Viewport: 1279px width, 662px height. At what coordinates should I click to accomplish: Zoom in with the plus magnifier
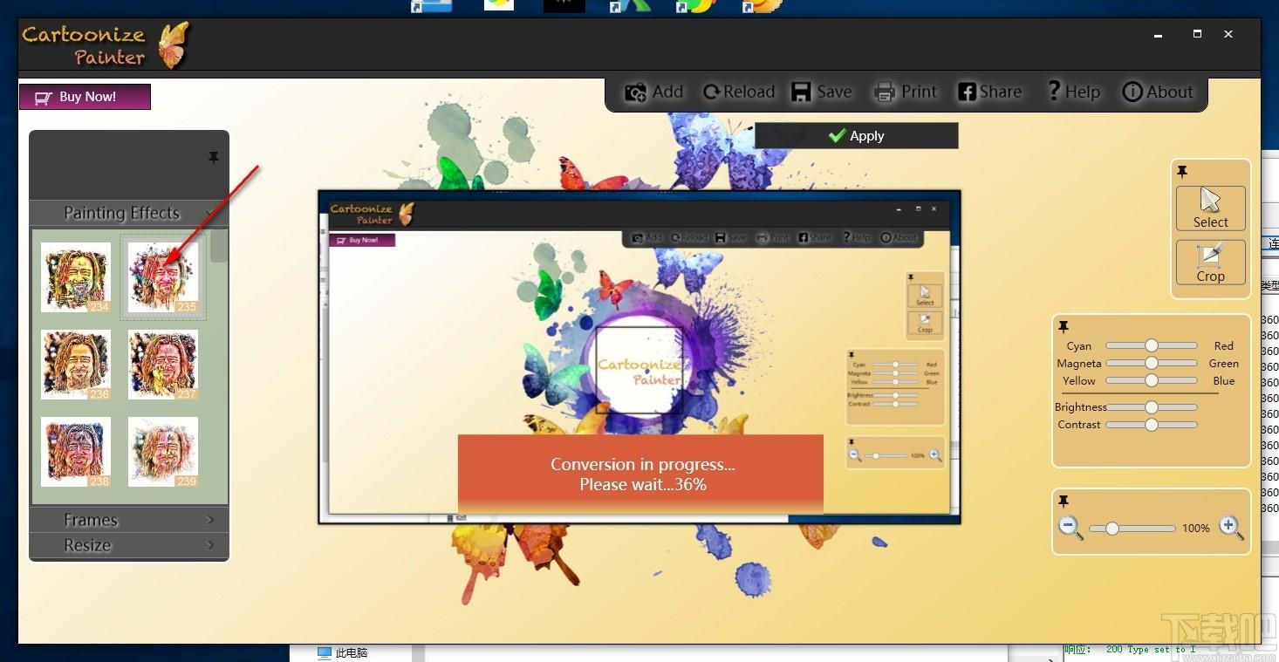(x=1231, y=528)
